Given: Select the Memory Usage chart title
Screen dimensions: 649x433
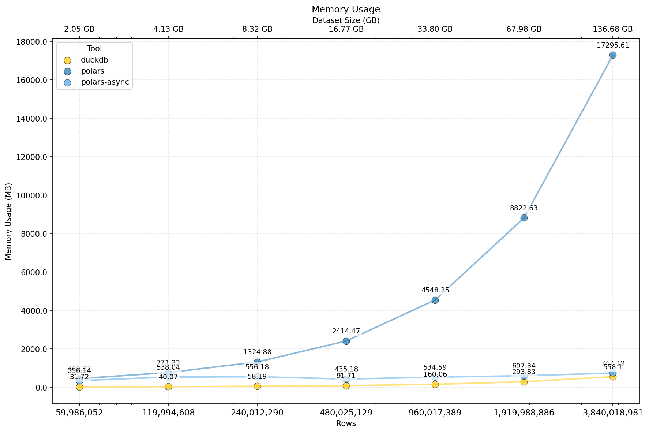Looking at the screenshot, I should (346, 9).
